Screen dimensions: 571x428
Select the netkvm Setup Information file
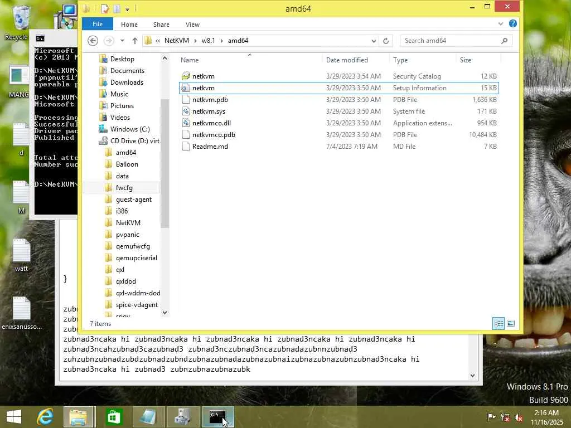(338, 87)
